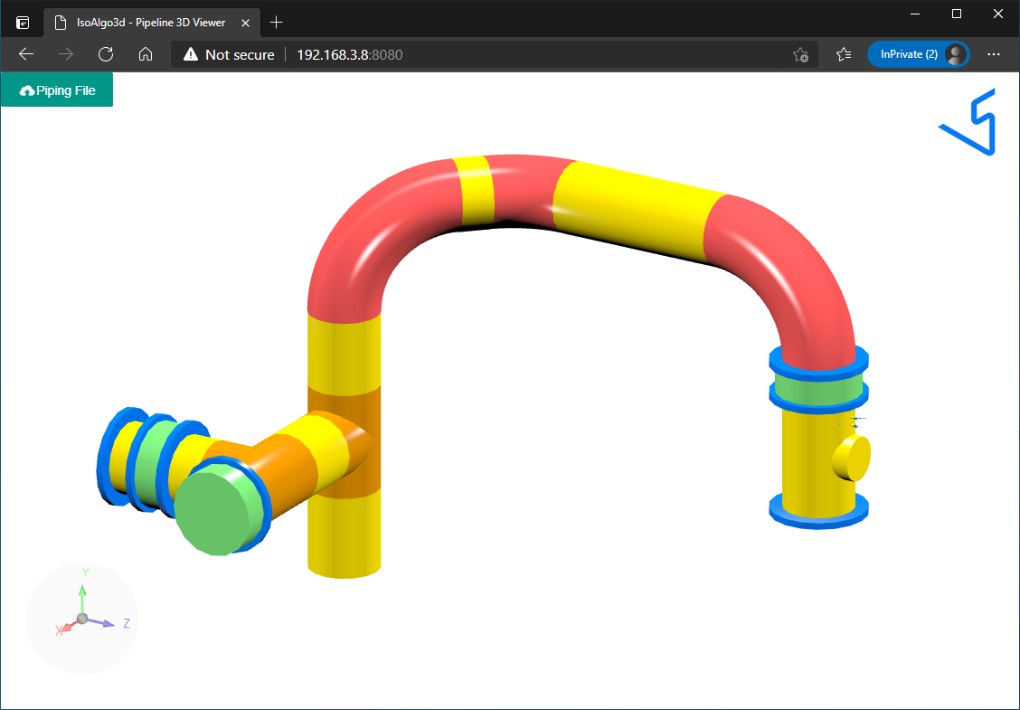1020x710 pixels.
Task: Select the IsoAlgo3d - Pipeline 3D Viewer tab
Action: pos(150,23)
